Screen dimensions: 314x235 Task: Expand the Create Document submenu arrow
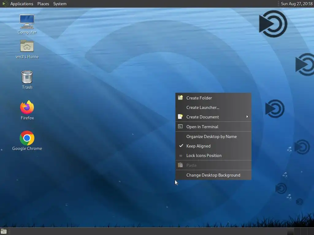tap(247, 117)
